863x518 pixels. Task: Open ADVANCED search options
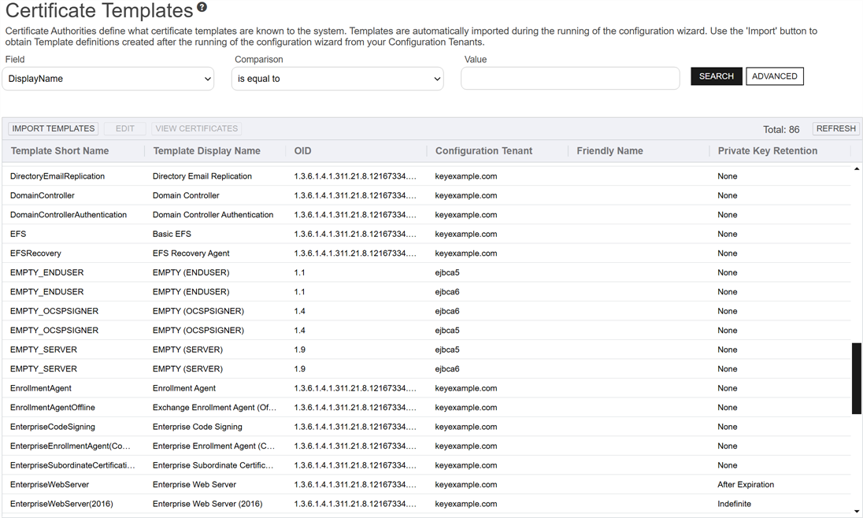coord(774,76)
